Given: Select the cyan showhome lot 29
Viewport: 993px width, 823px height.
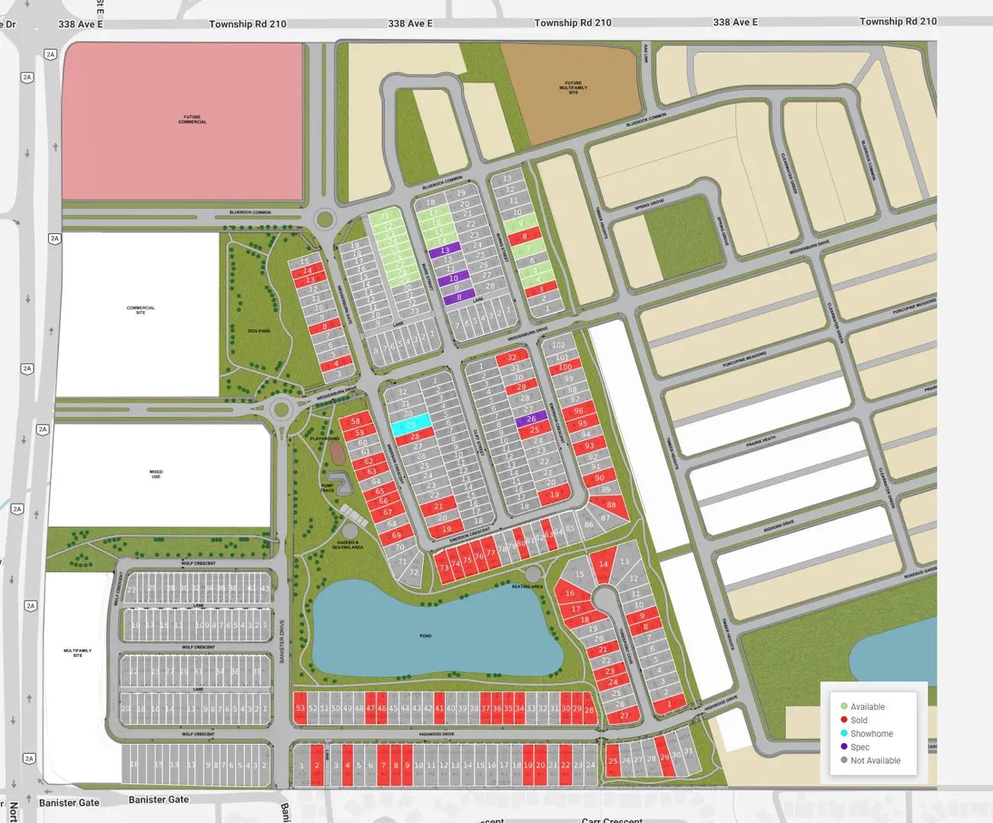Looking at the screenshot, I should (412, 424).
